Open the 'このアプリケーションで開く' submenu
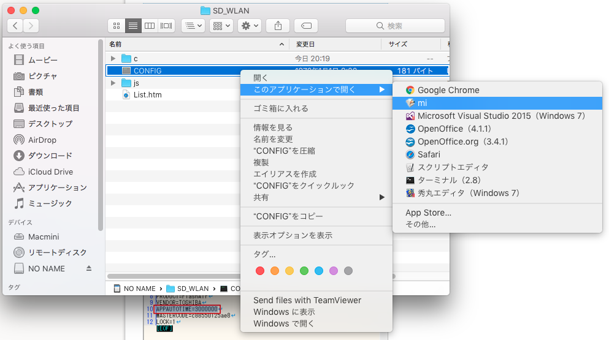Image resolution: width=609 pixels, height=340 pixels. pyautogui.click(x=316, y=89)
